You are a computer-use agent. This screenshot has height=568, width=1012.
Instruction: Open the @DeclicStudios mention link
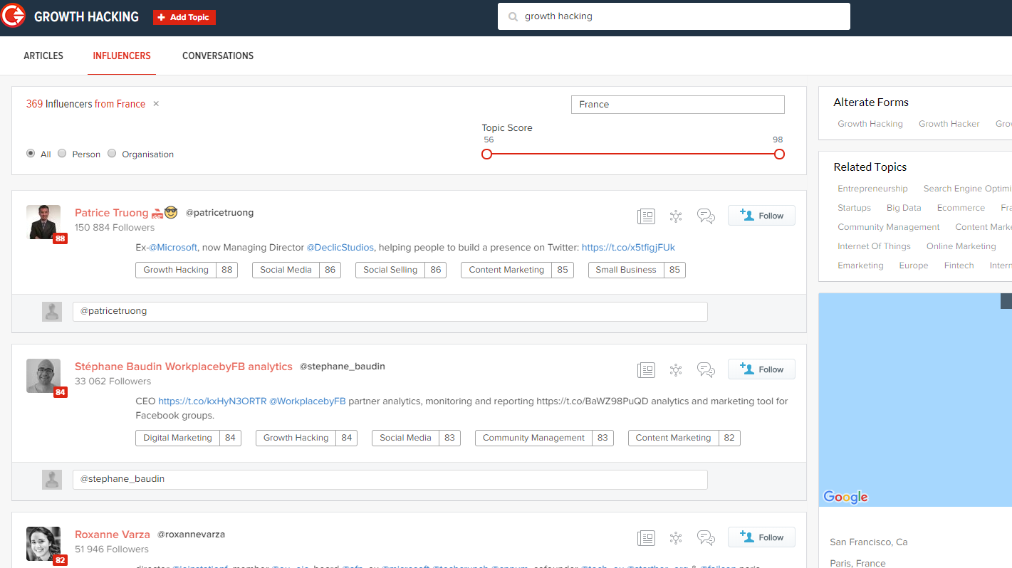click(x=340, y=248)
